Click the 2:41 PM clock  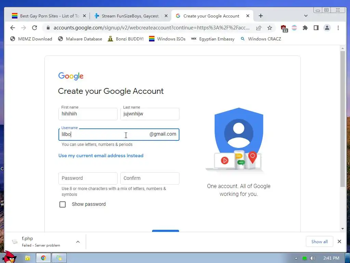pos(331,258)
